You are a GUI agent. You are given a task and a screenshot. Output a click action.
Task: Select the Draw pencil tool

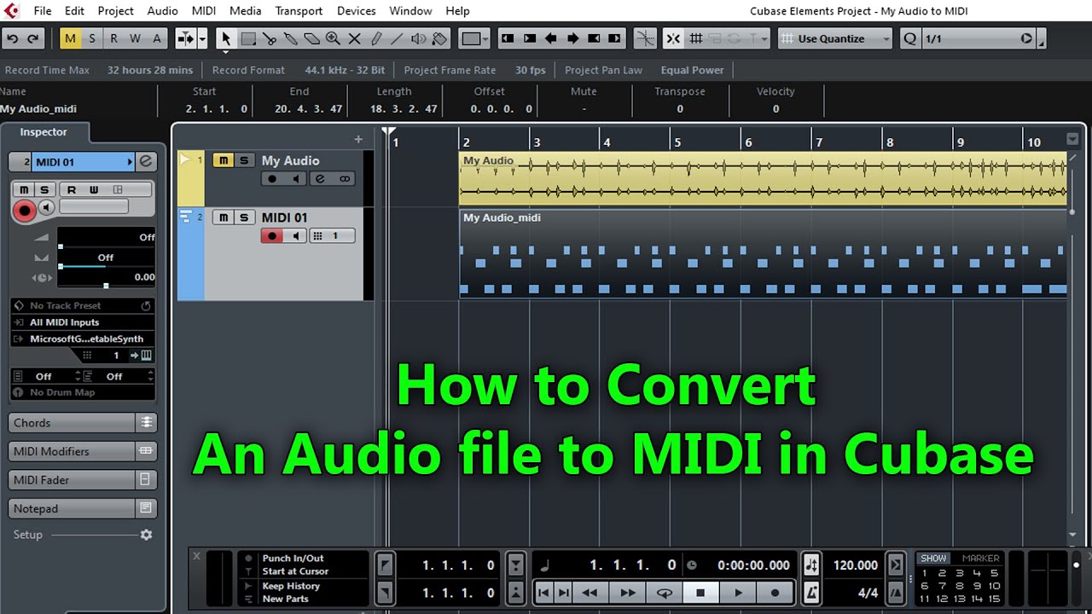[x=376, y=38]
